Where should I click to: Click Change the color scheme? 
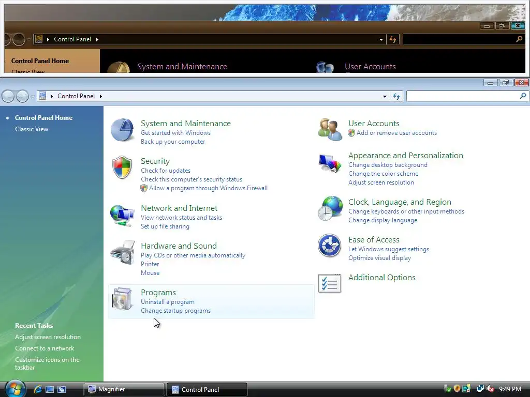pos(384,174)
